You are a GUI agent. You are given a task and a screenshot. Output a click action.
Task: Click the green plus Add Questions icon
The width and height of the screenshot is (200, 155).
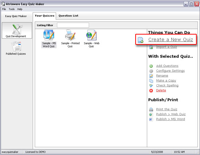pos(151,66)
